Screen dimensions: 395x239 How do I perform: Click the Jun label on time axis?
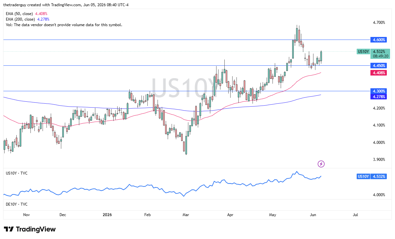pos(313,215)
